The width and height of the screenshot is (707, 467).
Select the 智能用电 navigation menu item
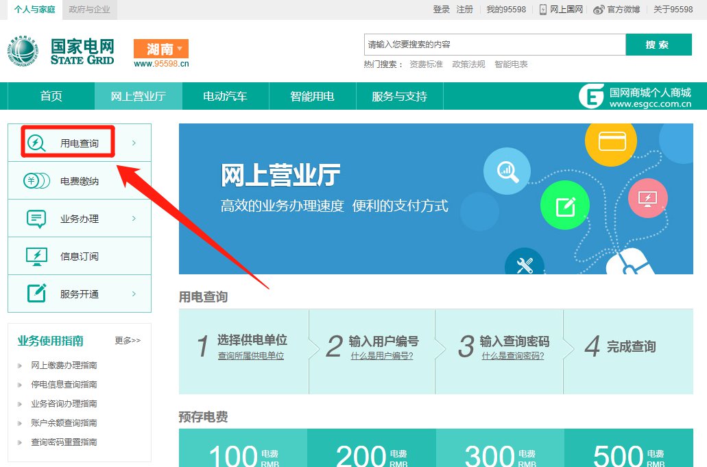click(312, 96)
